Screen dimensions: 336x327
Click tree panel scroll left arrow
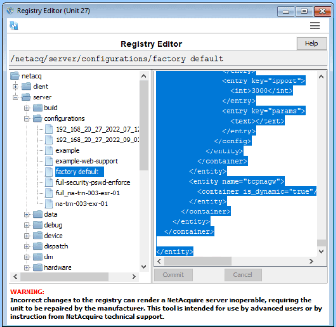click(15, 277)
